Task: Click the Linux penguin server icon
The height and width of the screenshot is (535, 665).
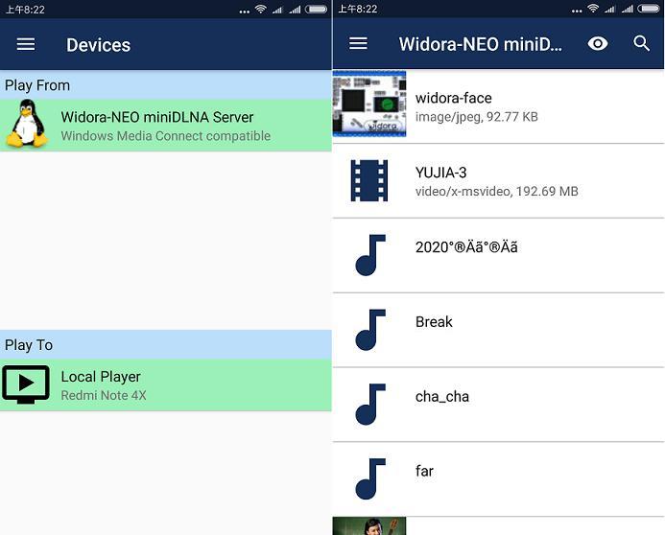Action: click(26, 126)
